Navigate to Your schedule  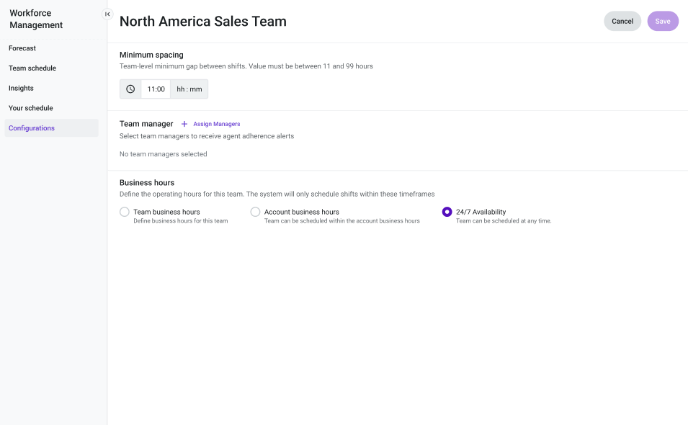(x=31, y=108)
